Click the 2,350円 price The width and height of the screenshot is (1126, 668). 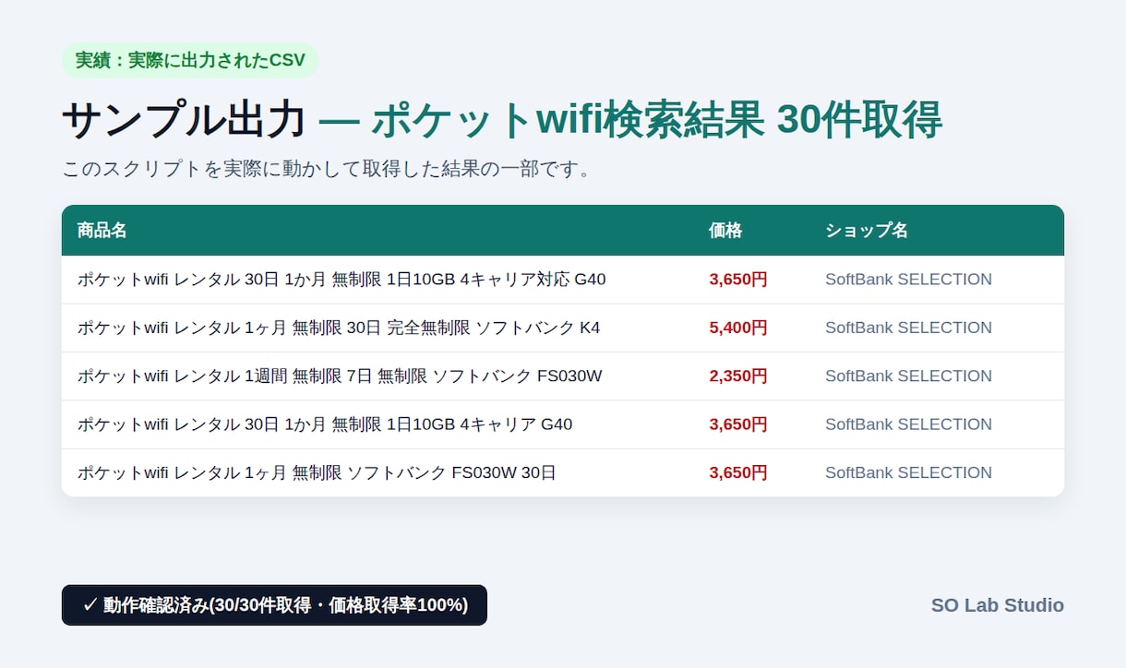tap(738, 376)
